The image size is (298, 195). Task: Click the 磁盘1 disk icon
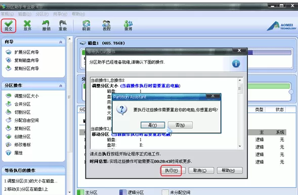(x=83, y=43)
